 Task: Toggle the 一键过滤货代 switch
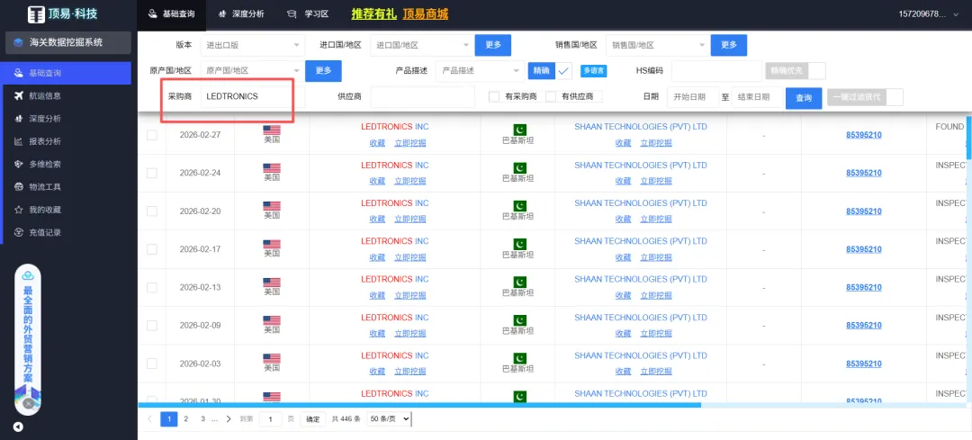[x=865, y=97]
